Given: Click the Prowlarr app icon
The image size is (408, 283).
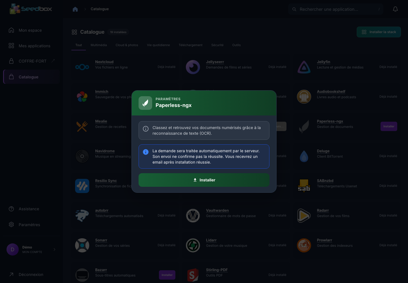Looking at the screenshot, I should (x=304, y=245).
